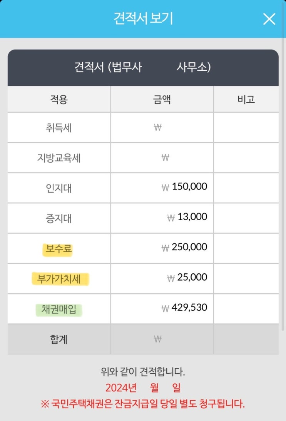The height and width of the screenshot is (421, 286).
Task: Click the ₩ 429,530 amount
Action: (185, 308)
